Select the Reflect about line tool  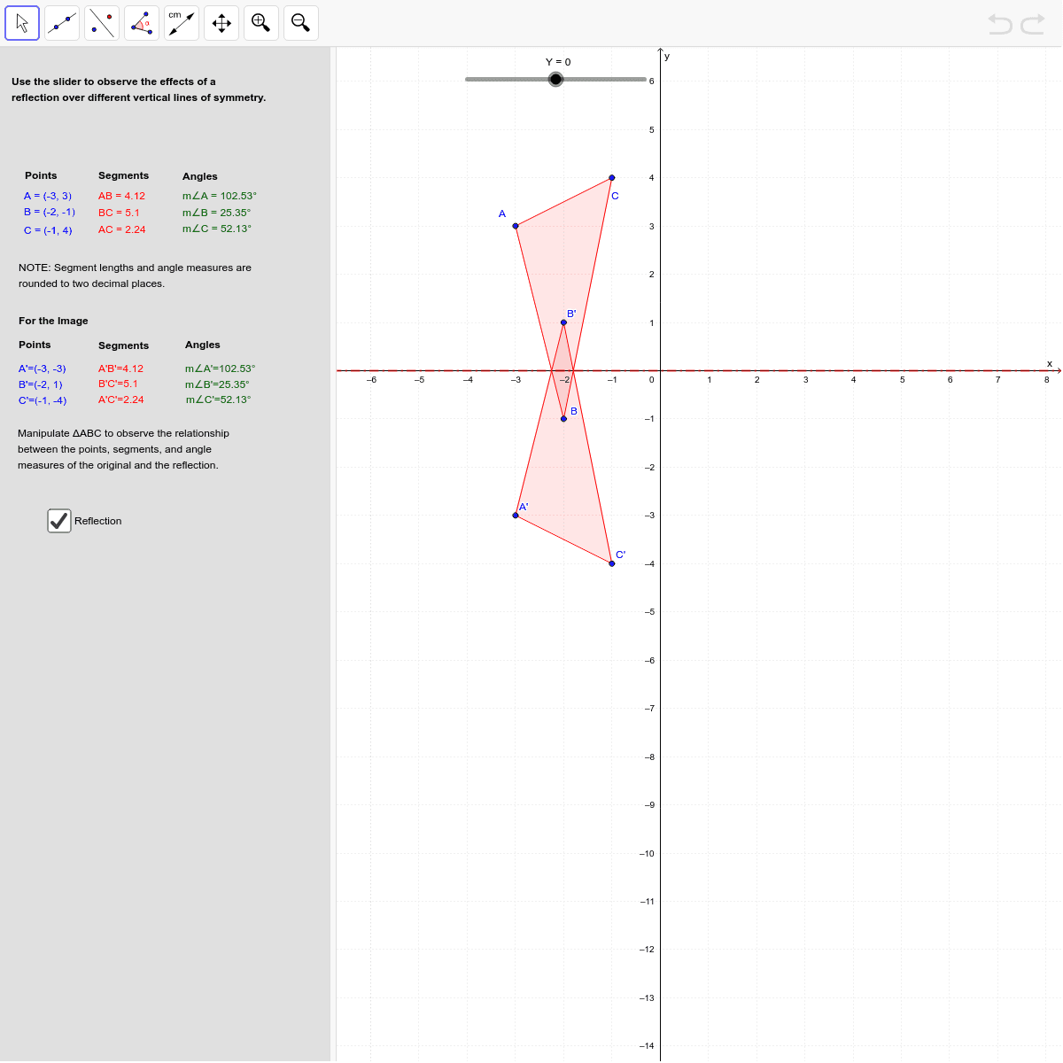coord(102,23)
